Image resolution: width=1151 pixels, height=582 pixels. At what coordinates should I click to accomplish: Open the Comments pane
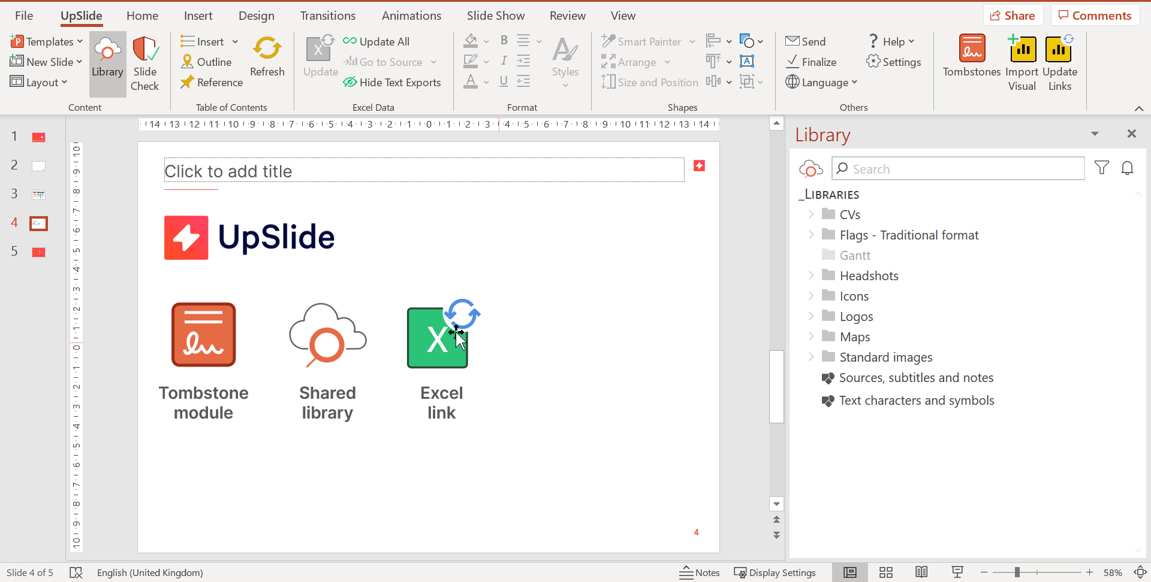1095,16
